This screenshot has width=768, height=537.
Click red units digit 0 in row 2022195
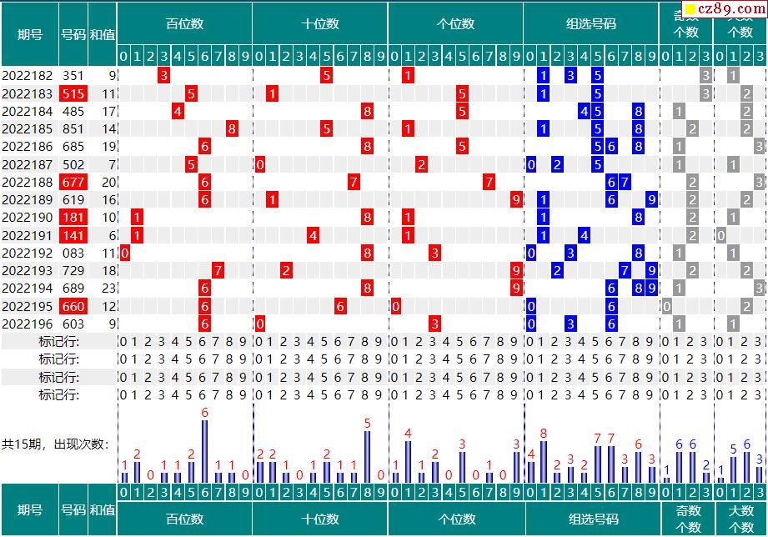tap(395, 306)
